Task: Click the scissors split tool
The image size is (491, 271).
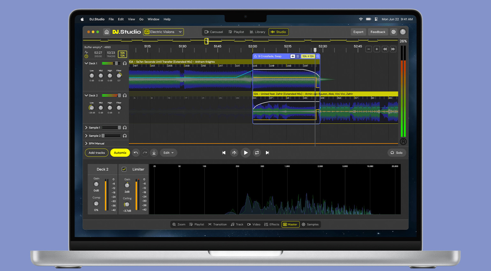Action: pos(154,153)
